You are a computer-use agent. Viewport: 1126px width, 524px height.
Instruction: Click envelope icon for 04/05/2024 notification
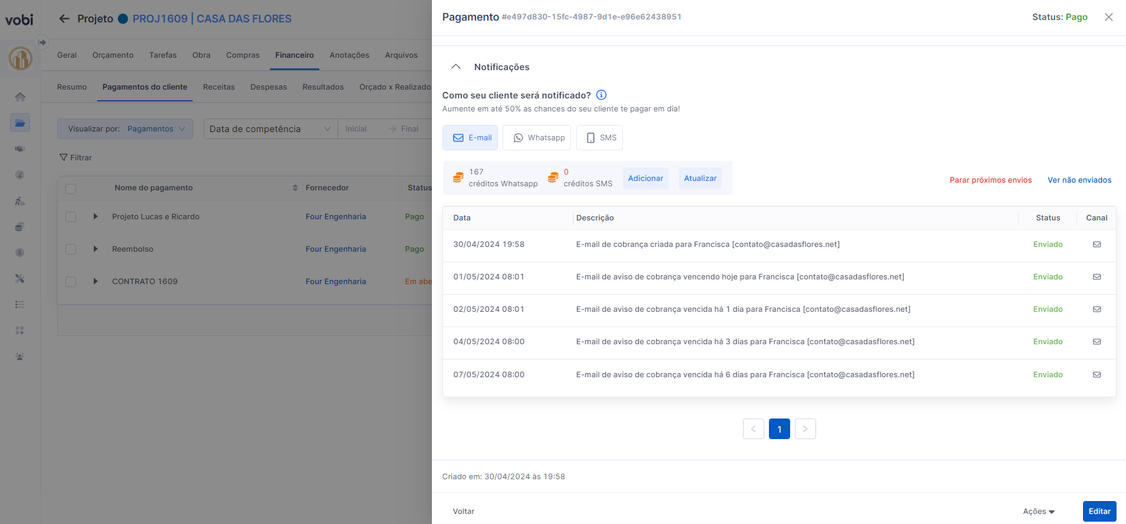[1097, 342]
